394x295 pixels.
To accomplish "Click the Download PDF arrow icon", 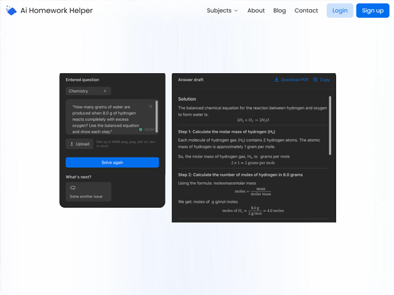I will click(276, 80).
